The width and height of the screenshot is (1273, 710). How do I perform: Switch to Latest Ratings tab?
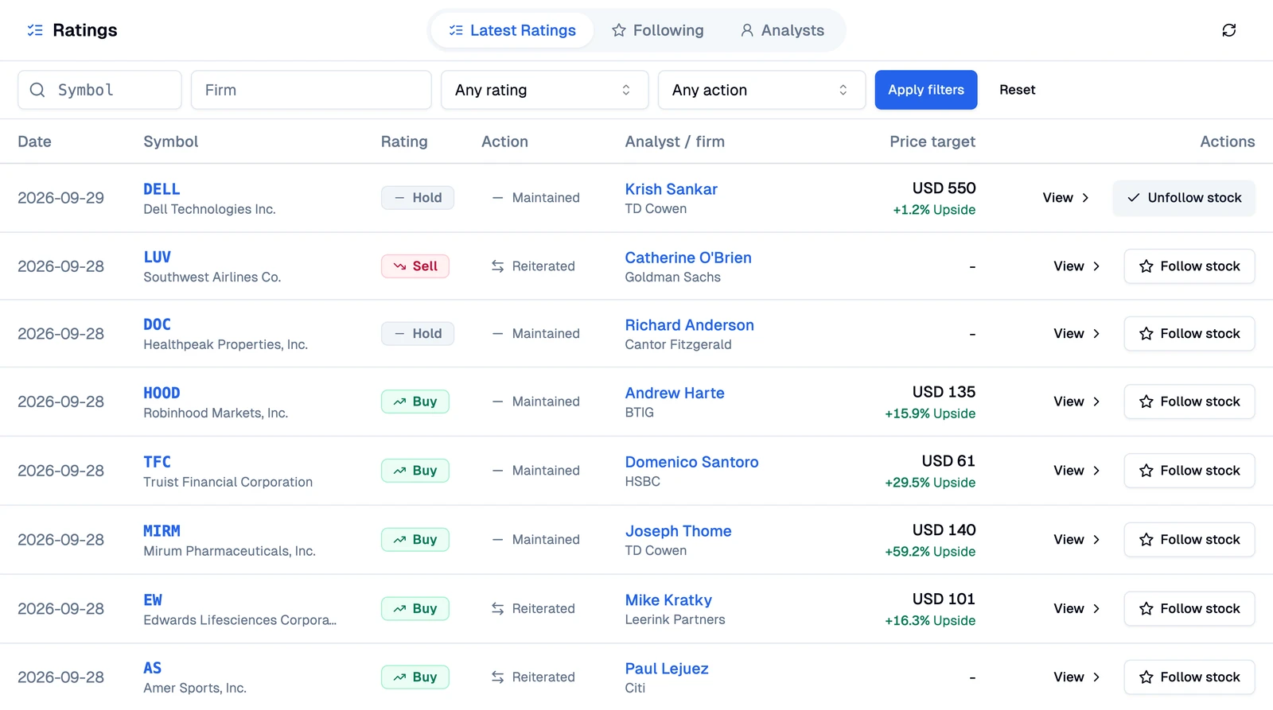point(512,30)
